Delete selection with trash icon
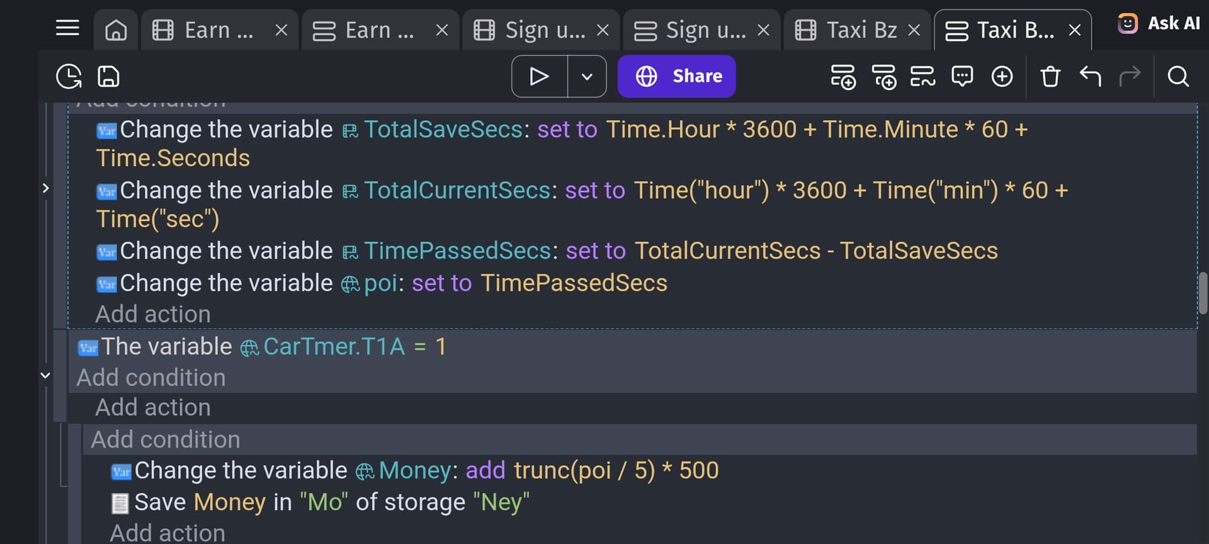Screen dimensions: 1209x544 coord(1050,77)
